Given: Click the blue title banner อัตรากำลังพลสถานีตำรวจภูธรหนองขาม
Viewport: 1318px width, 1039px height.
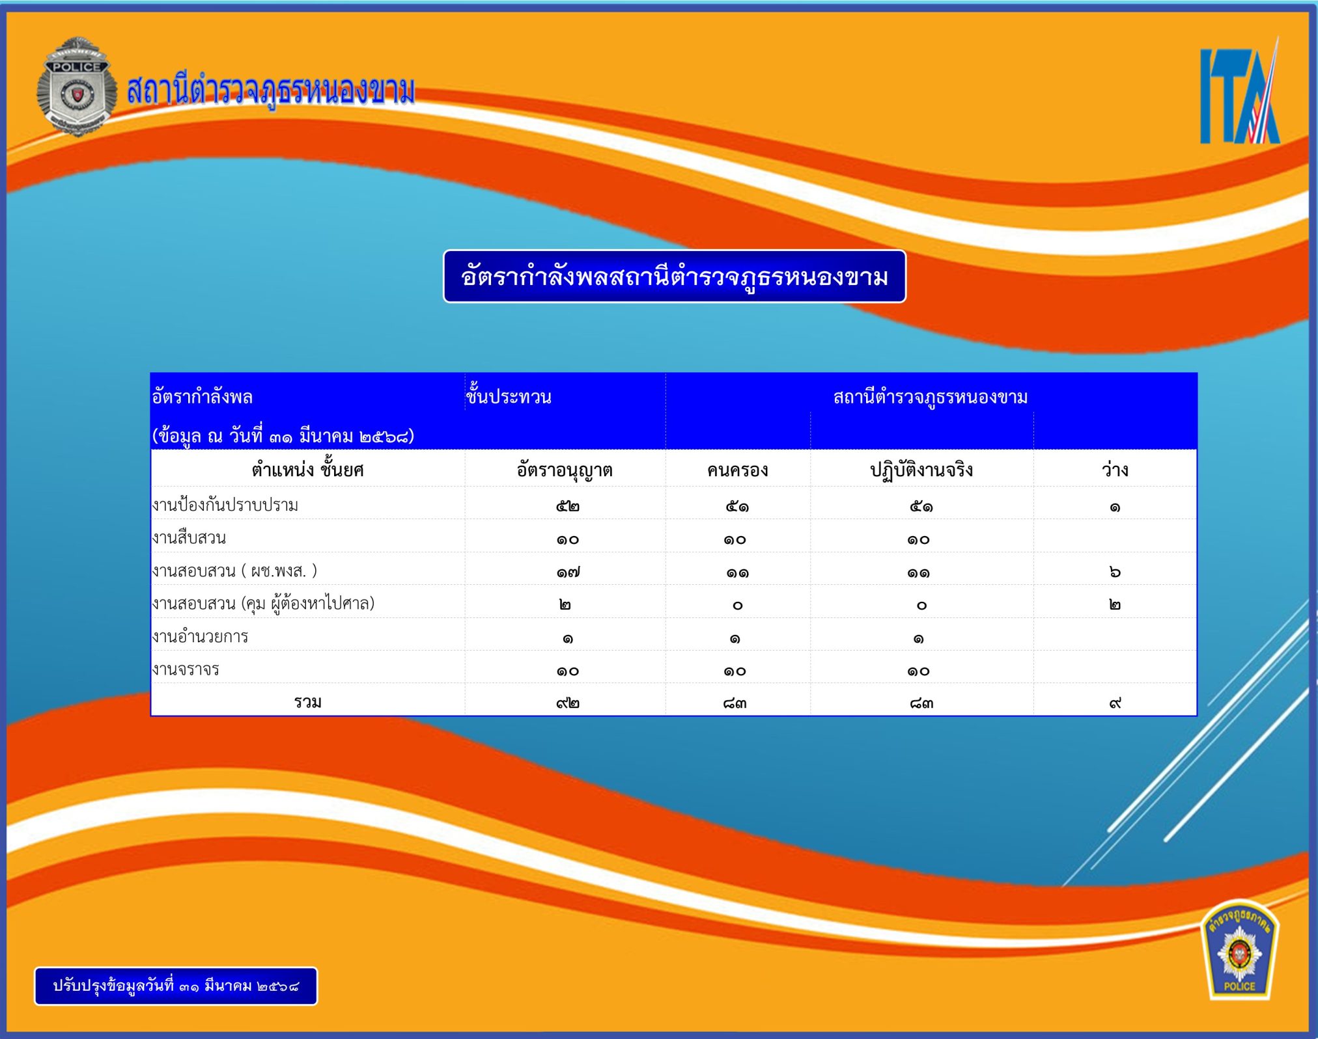Looking at the screenshot, I should pos(674,277).
